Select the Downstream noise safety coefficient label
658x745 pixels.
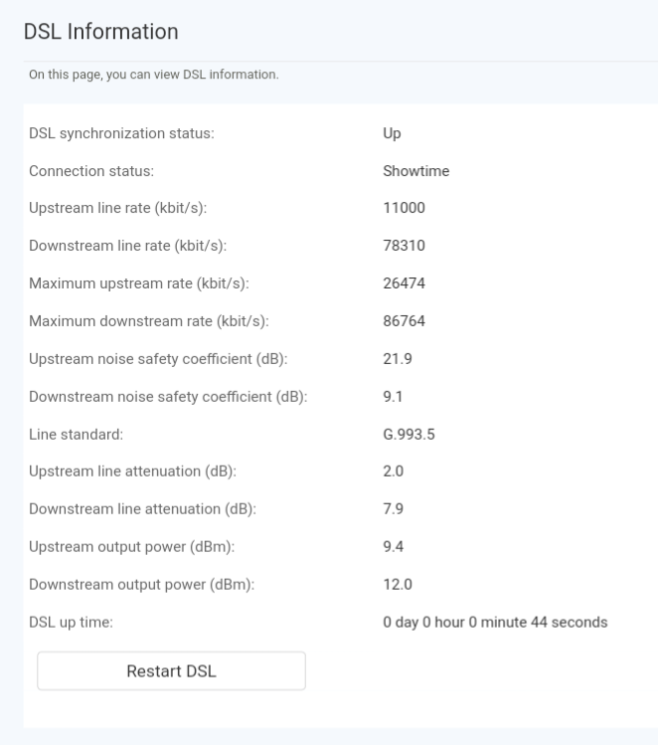point(168,397)
